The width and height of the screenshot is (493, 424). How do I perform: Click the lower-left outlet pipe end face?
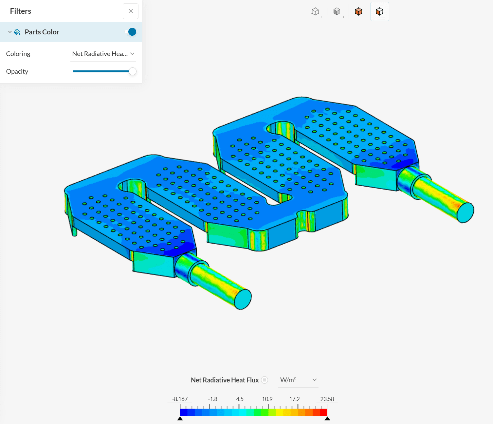[243, 299]
